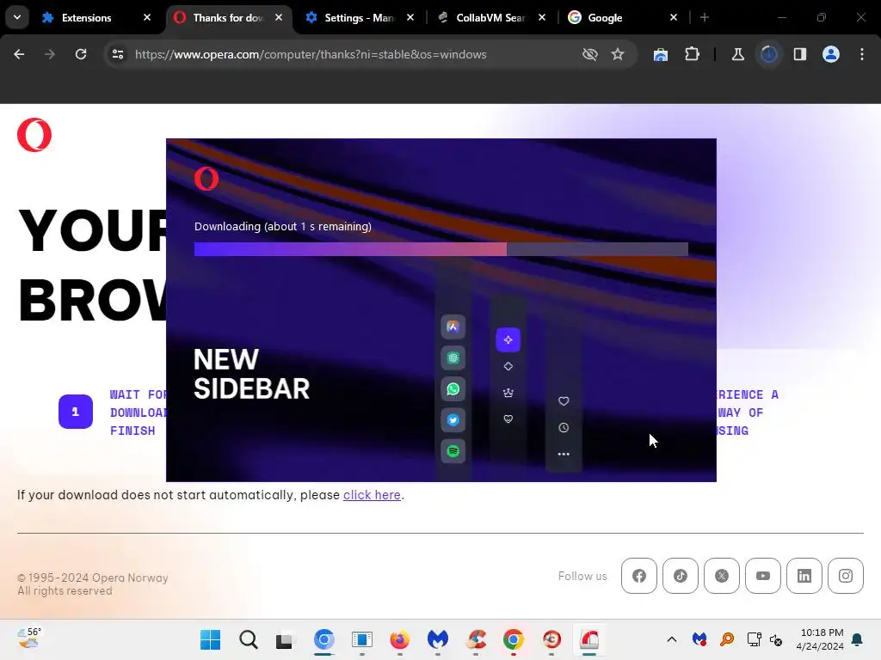Click the ChatGPT icon in sidebar preview
881x660 pixels.
453,357
